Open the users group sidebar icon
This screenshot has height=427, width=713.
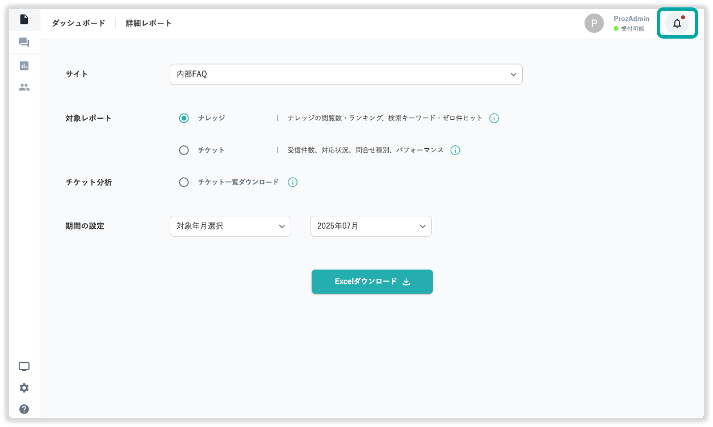[24, 87]
